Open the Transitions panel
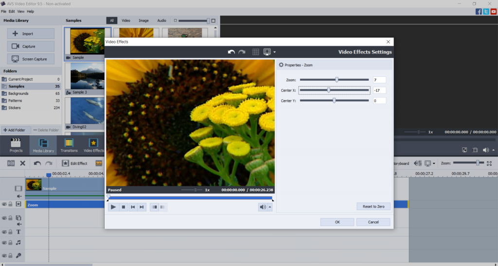Screen dimensions: 498x266 pyautogui.click(x=69, y=145)
